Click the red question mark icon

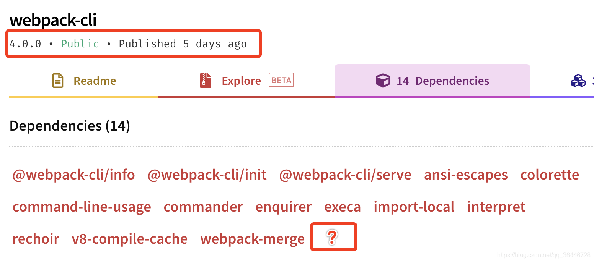point(332,238)
